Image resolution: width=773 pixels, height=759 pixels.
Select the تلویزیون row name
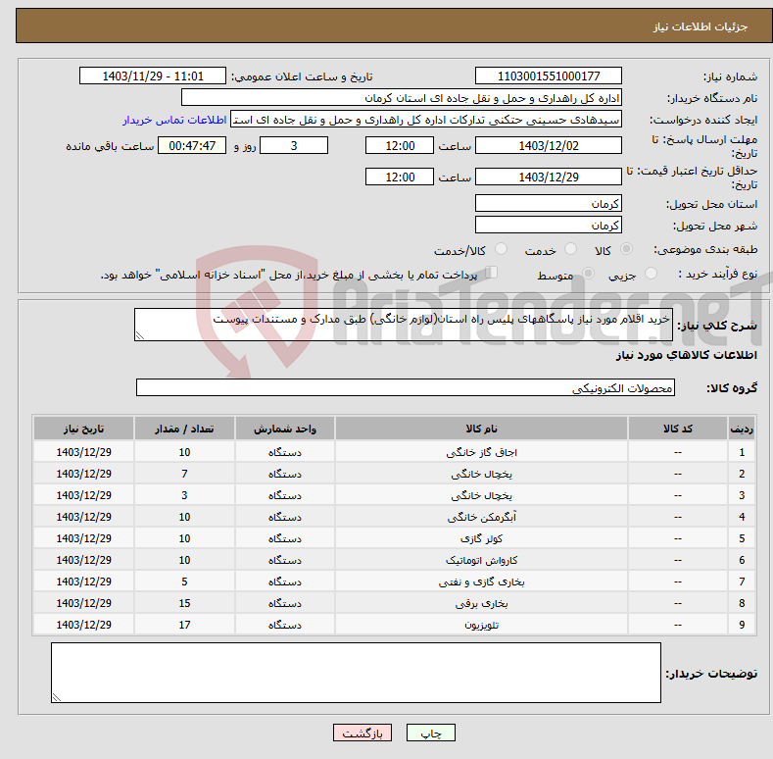tap(481, 625)
